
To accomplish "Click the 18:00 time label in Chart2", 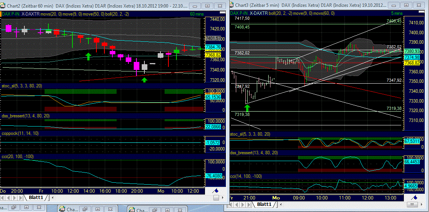I will (x=121, y=191).
